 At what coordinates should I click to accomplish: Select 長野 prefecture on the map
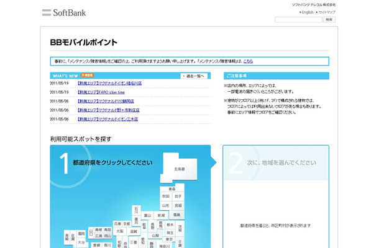(x=152, y=226)
